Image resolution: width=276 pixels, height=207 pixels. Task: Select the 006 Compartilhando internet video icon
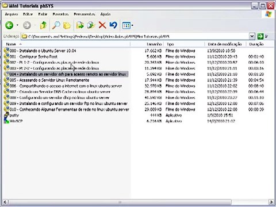coord(6,86)
